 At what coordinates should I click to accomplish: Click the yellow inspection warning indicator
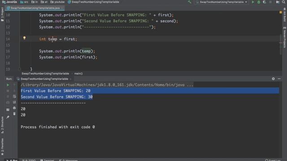(281, 13)
